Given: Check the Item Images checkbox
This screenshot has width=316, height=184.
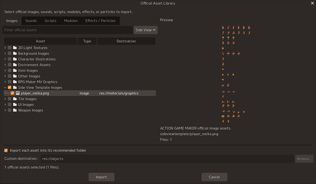Looking at the screenshot, I should click(x=10, y=70).
